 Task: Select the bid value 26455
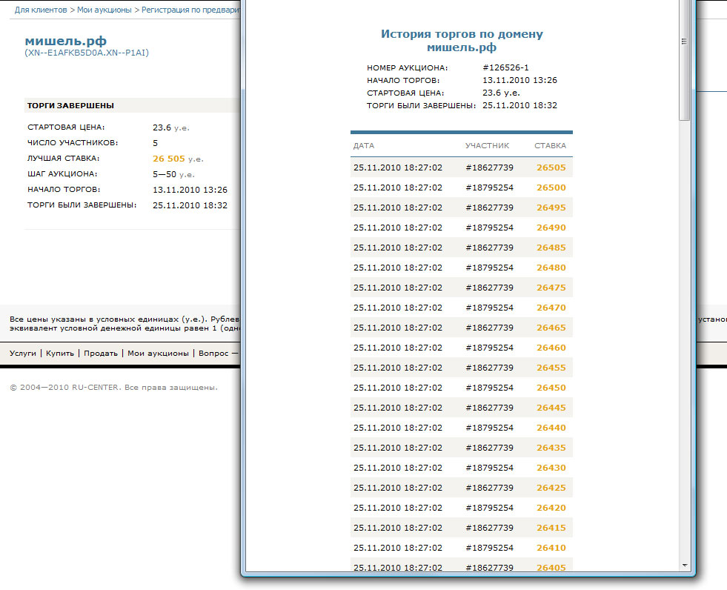(x=551, y=368)
